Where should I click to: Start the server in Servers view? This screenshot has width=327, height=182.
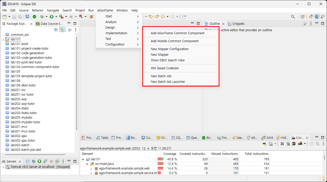[x=39, y=161]
